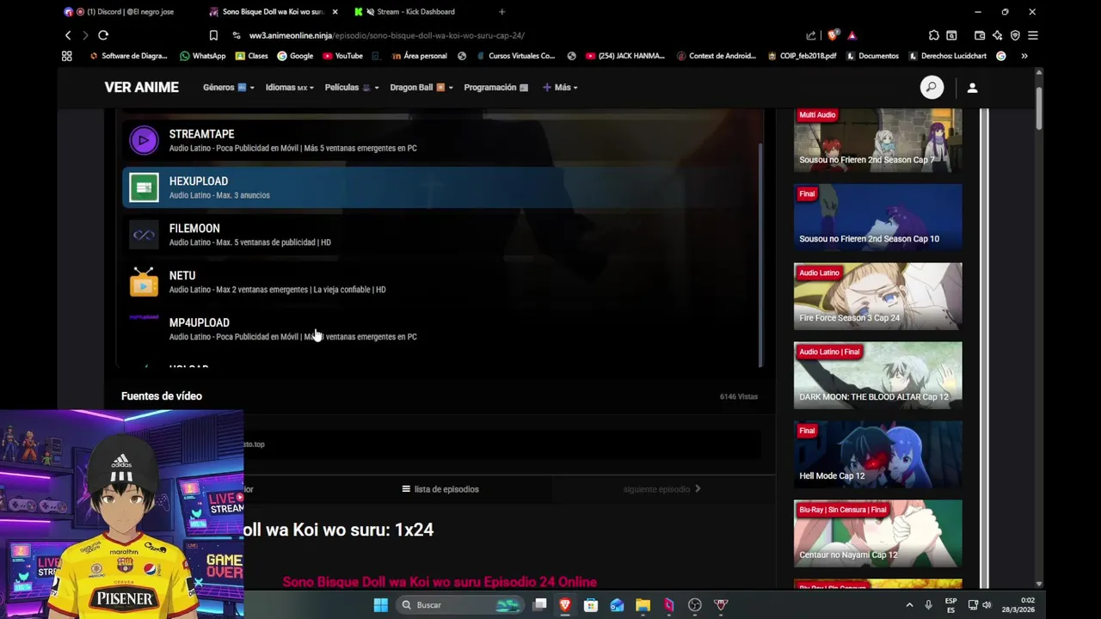1101x619 pixels.
Task: Expand the Películas dropdown menu
Action: [352, 87]
